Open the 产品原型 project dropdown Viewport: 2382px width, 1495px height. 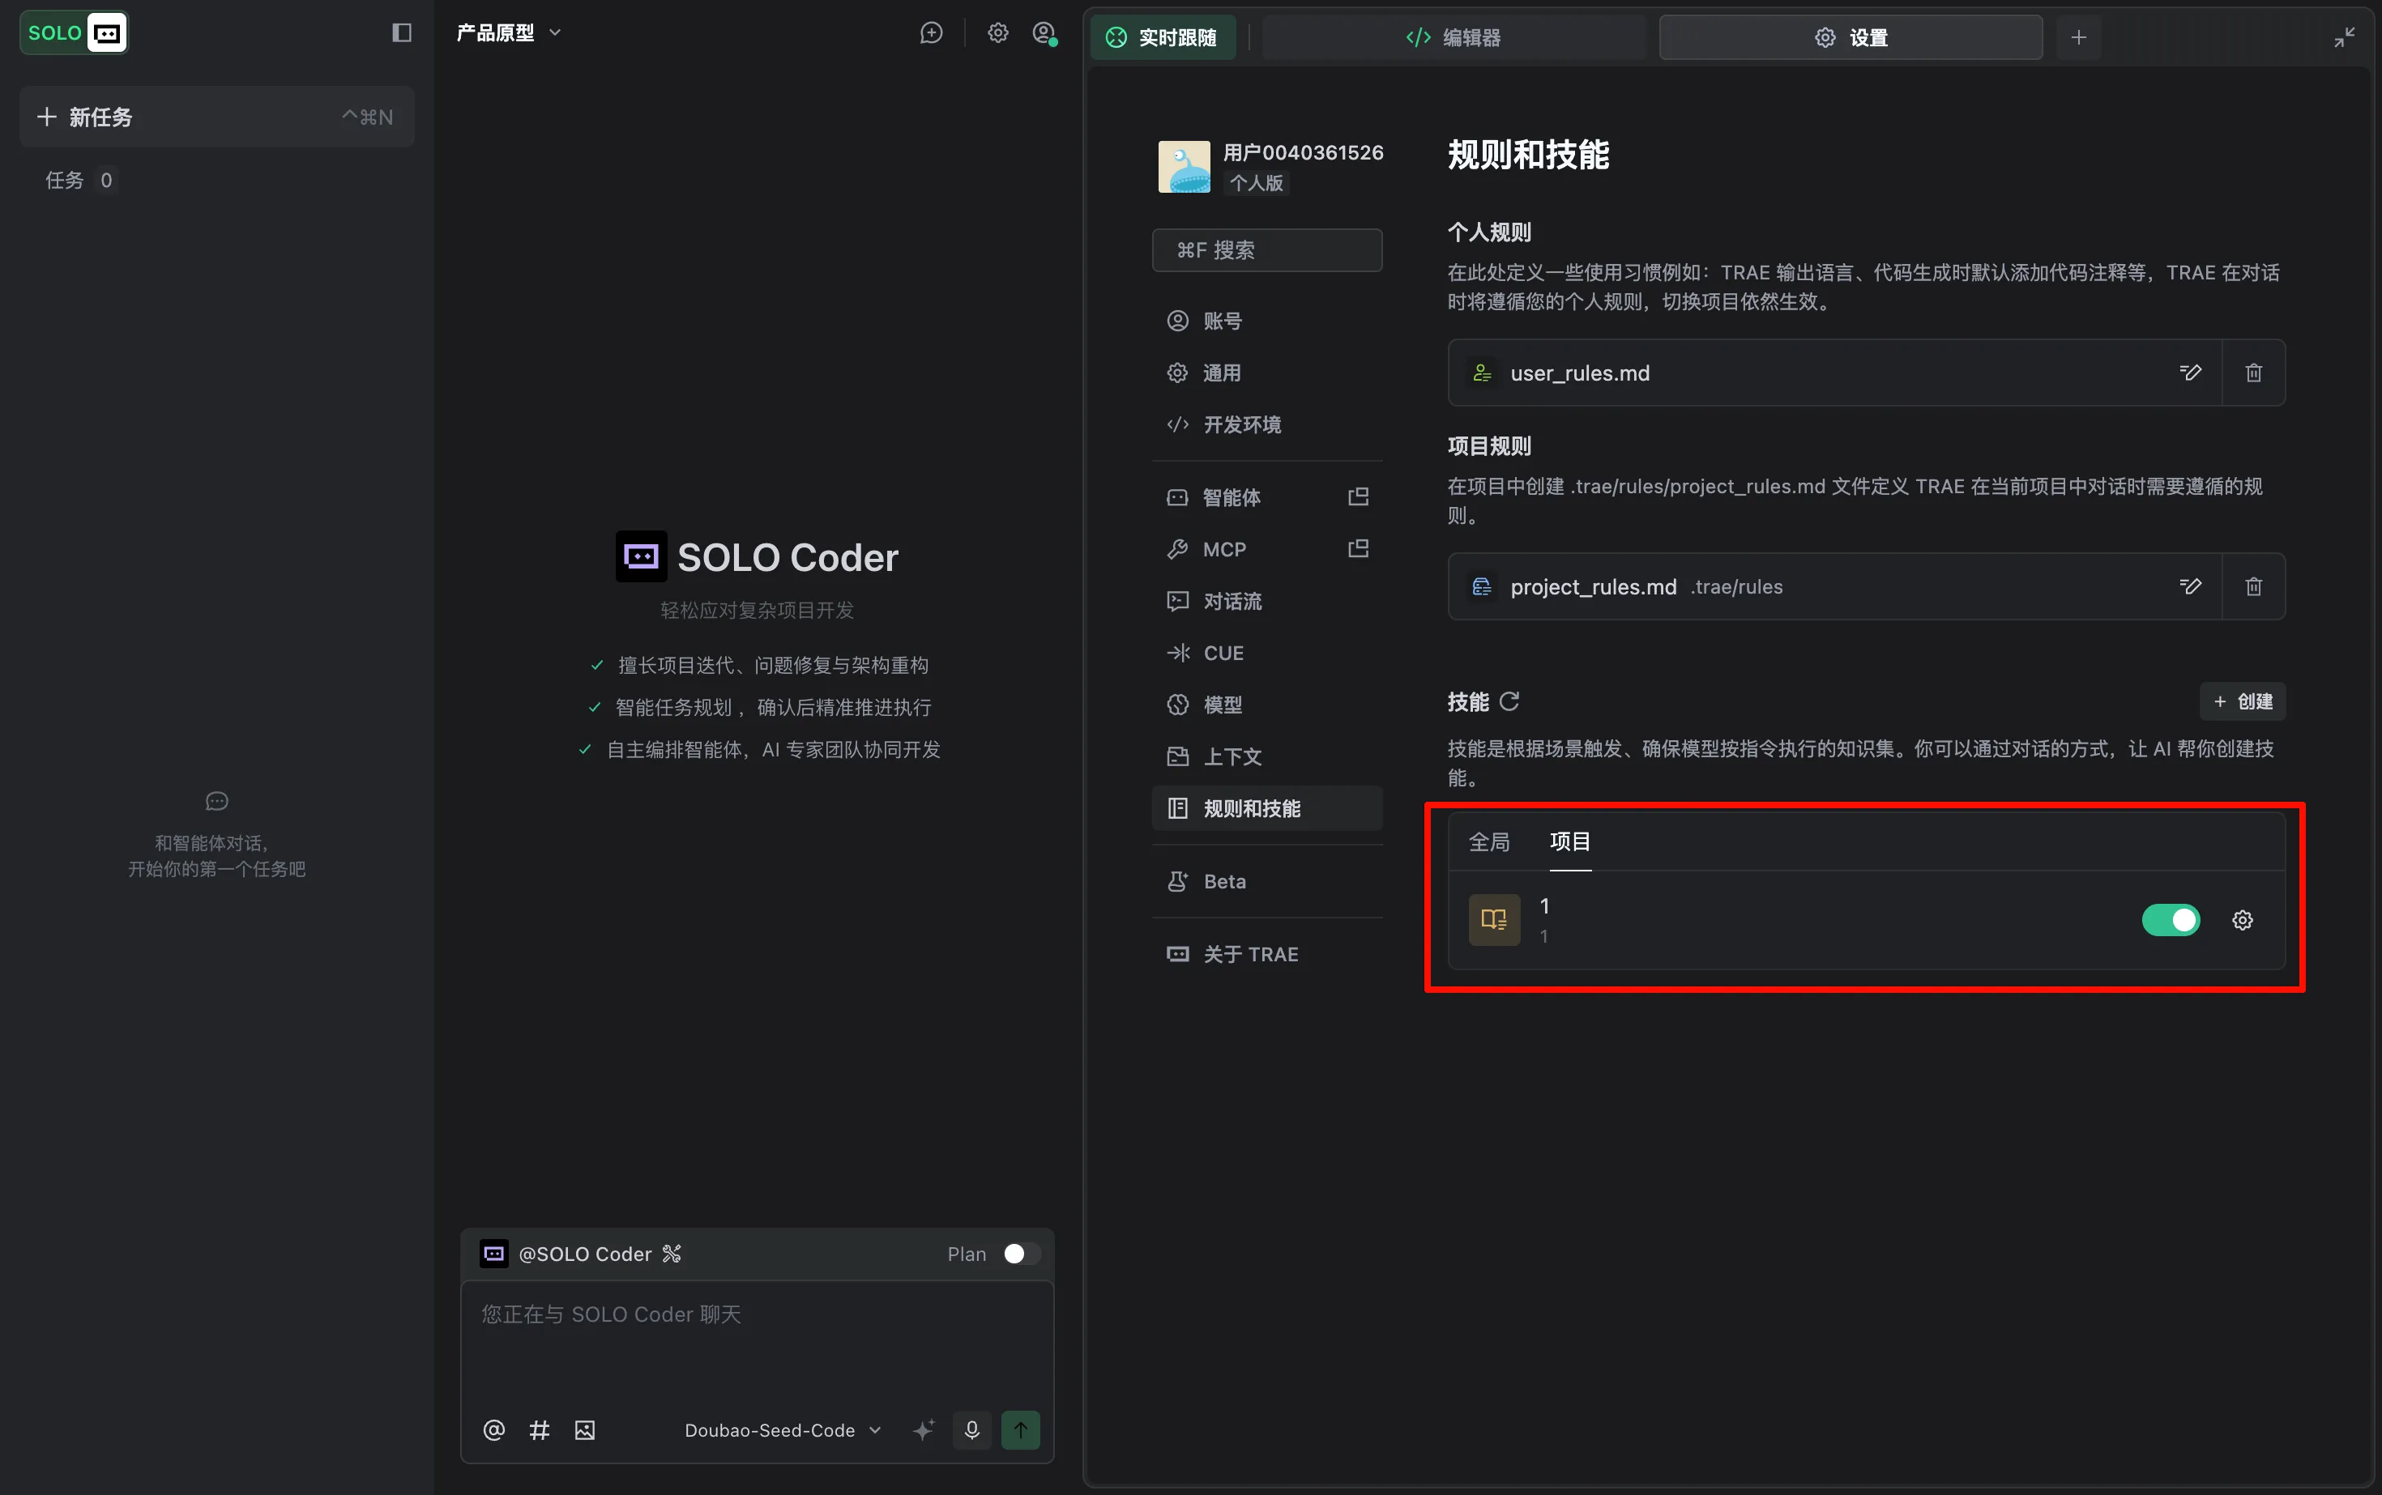click(509, 32)
